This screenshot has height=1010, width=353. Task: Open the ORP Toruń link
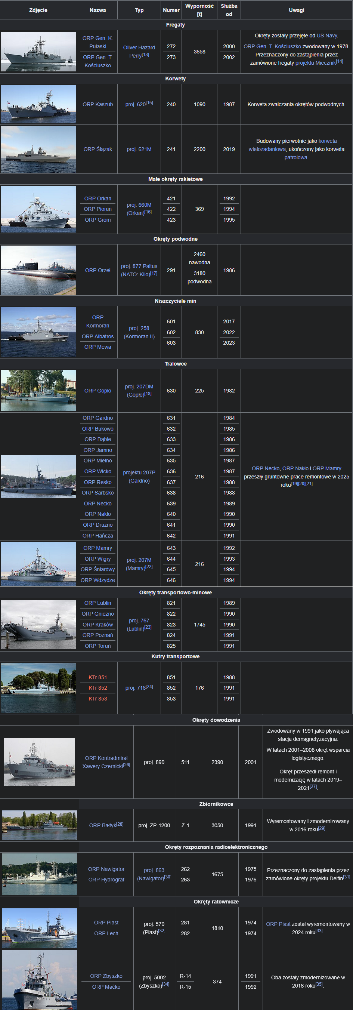pos(97,646)
